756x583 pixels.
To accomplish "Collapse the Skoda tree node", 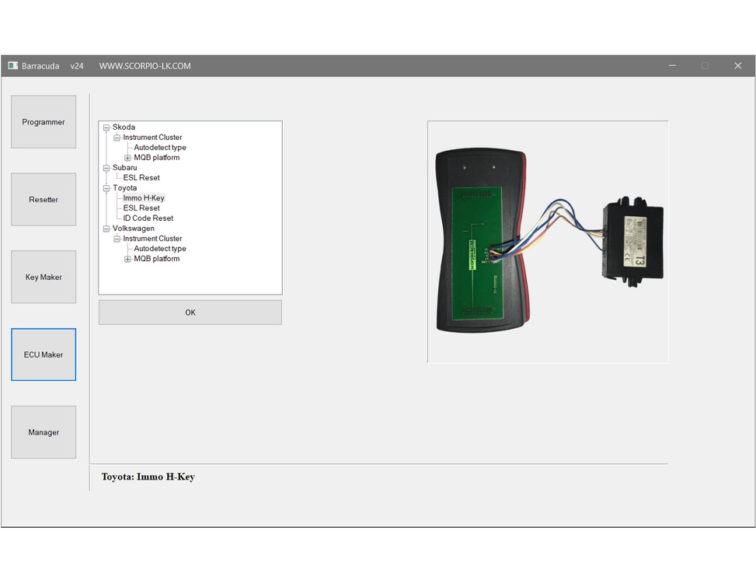I will 106,127.
